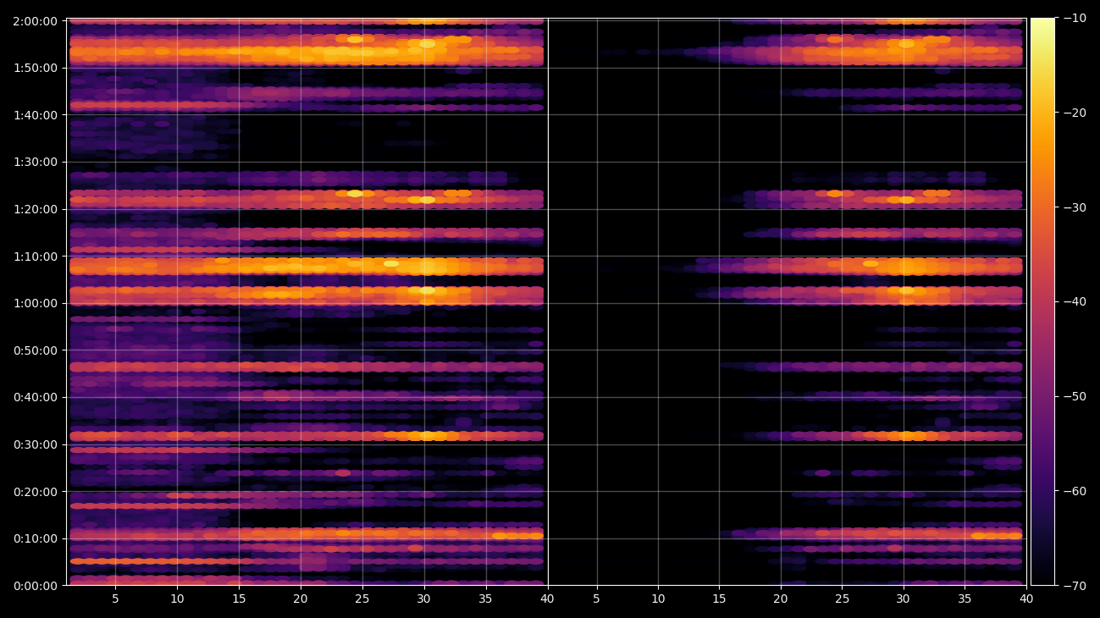The image size is (1100, 618).
Task: Click the 0:20:00 time axis label
Action: (x=35, y=492)
